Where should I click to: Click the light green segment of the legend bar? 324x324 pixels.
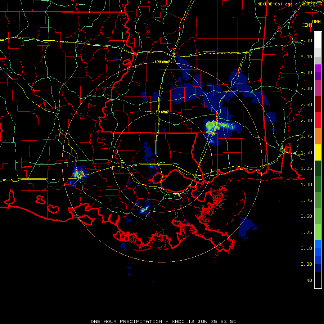tap(318, 232)
